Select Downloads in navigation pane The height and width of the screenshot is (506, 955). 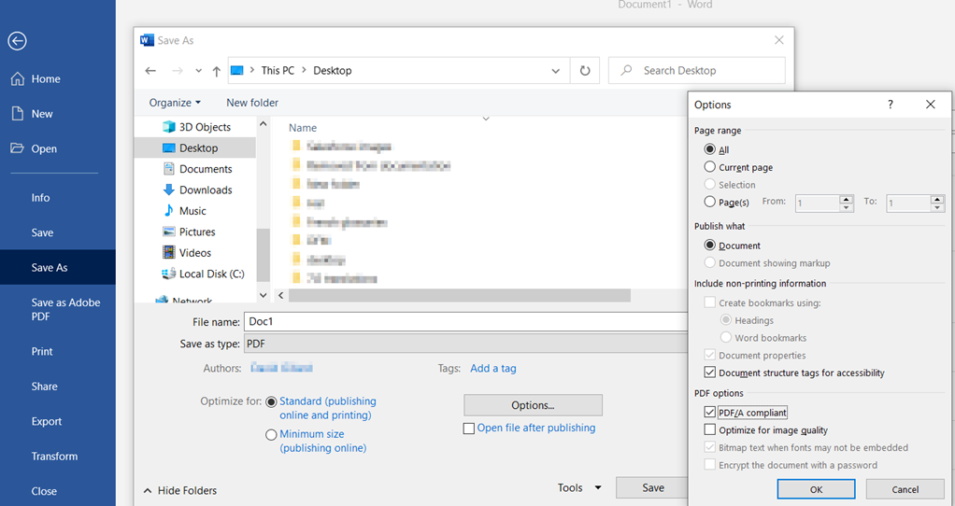click(205, 190)
